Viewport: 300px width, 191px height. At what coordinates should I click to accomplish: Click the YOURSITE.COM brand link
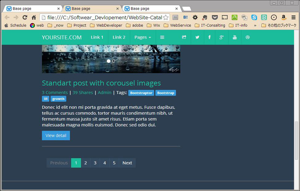pos(62,37)
